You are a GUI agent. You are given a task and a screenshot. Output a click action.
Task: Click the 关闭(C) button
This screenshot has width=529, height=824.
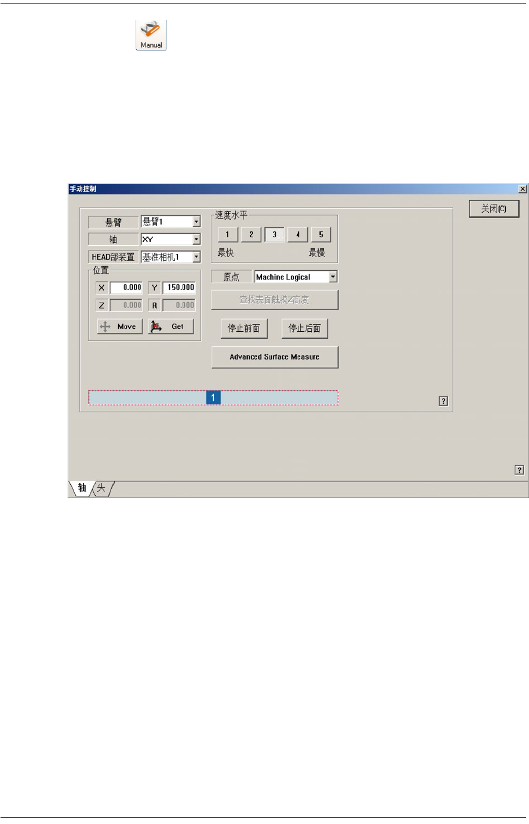point(494,209)
